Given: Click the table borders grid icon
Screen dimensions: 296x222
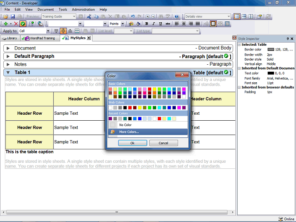Looking at the screenshot, I should 77,31.
